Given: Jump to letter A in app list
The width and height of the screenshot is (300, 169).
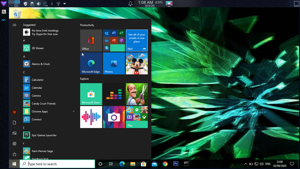Looking at the screenshot, I should [24, 56].
